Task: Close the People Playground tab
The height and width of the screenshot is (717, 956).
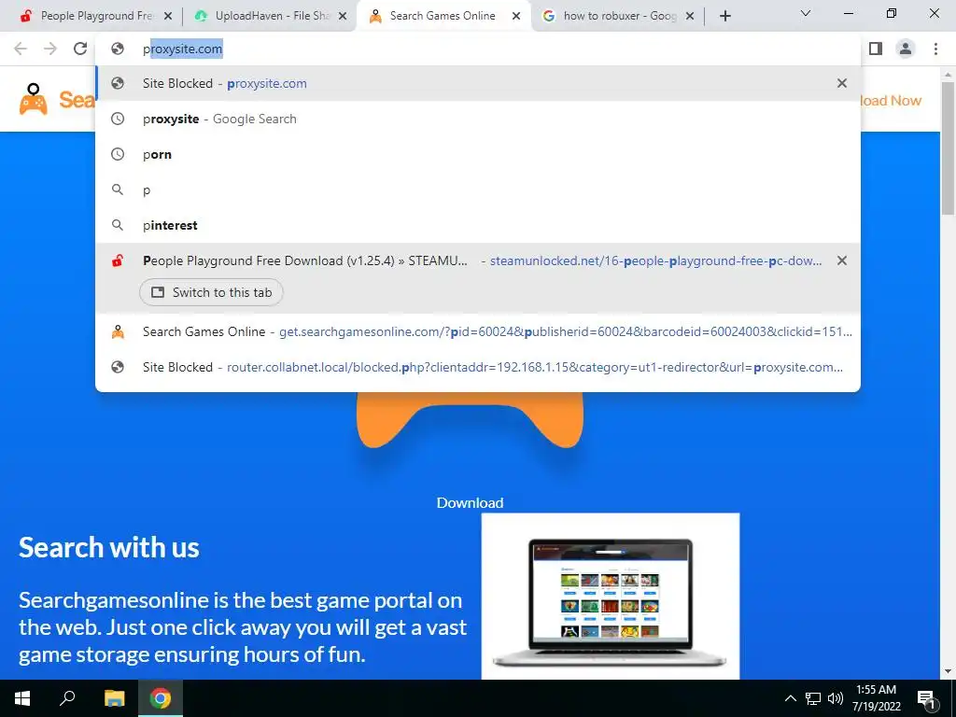Action: tap(168, 17)
